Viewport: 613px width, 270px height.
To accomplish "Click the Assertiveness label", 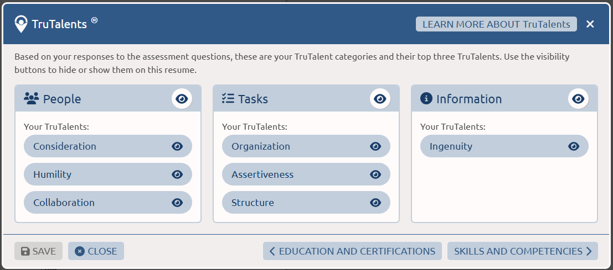I will point(262,174).
